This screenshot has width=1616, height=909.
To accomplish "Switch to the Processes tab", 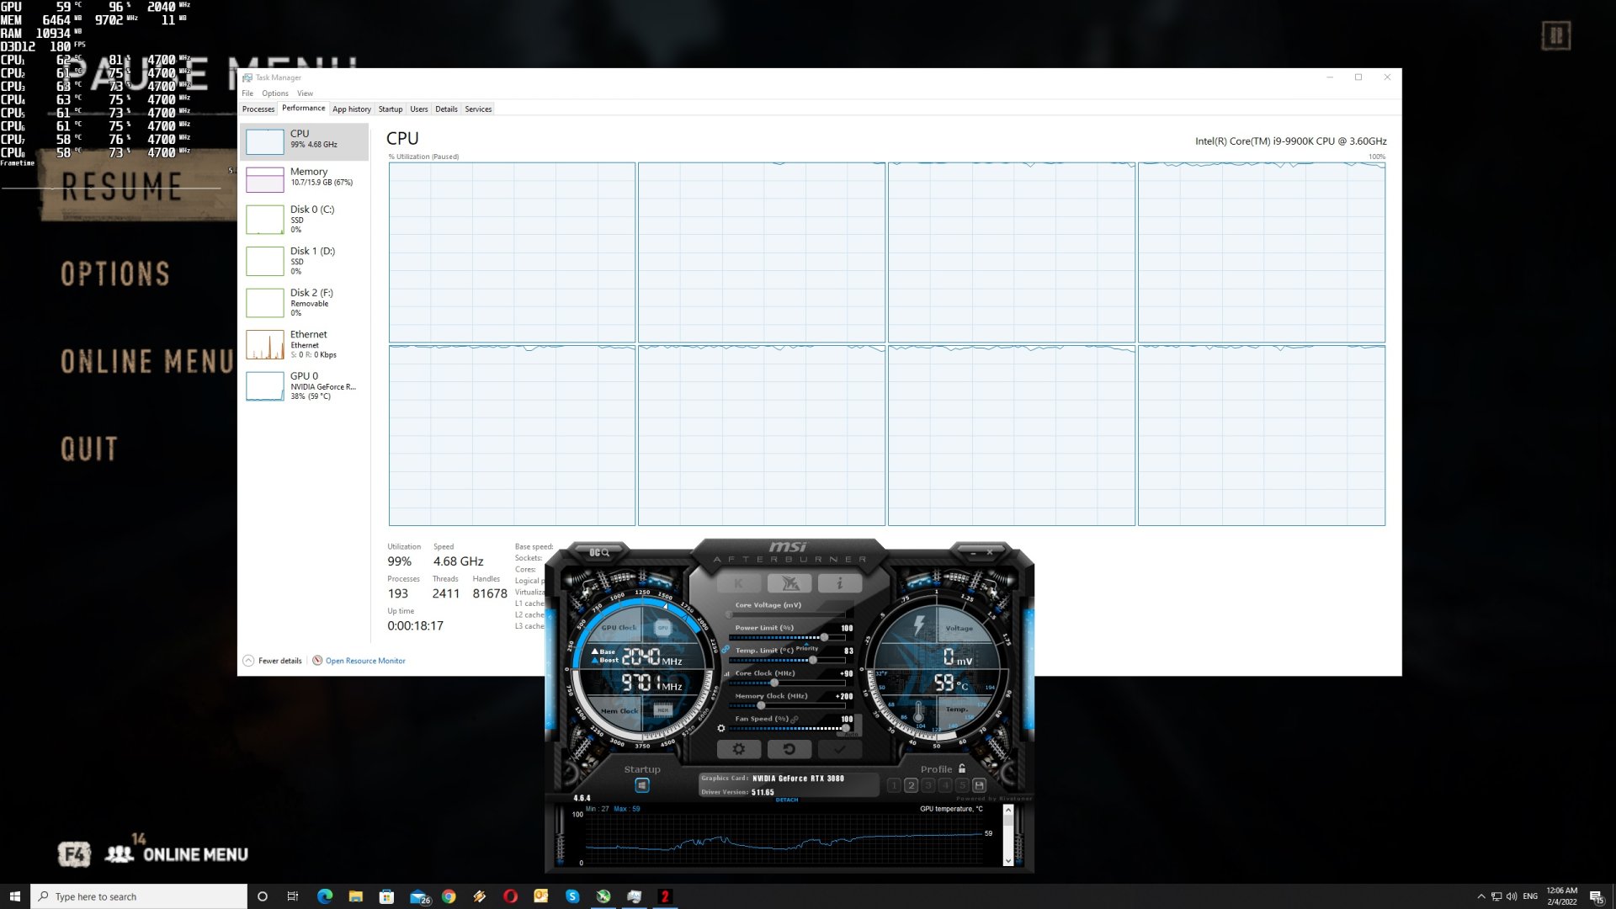I will (258, 109).
